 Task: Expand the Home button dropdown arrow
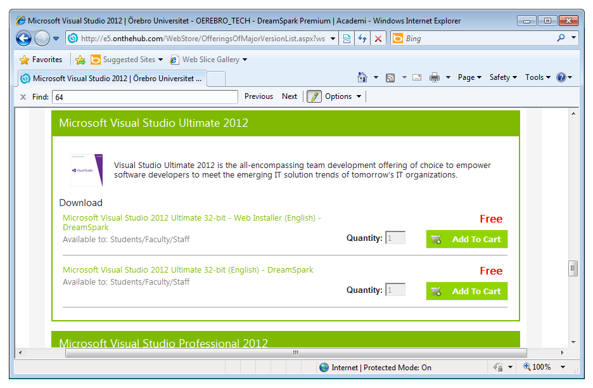pyautogui.click(x=376, y=77)
